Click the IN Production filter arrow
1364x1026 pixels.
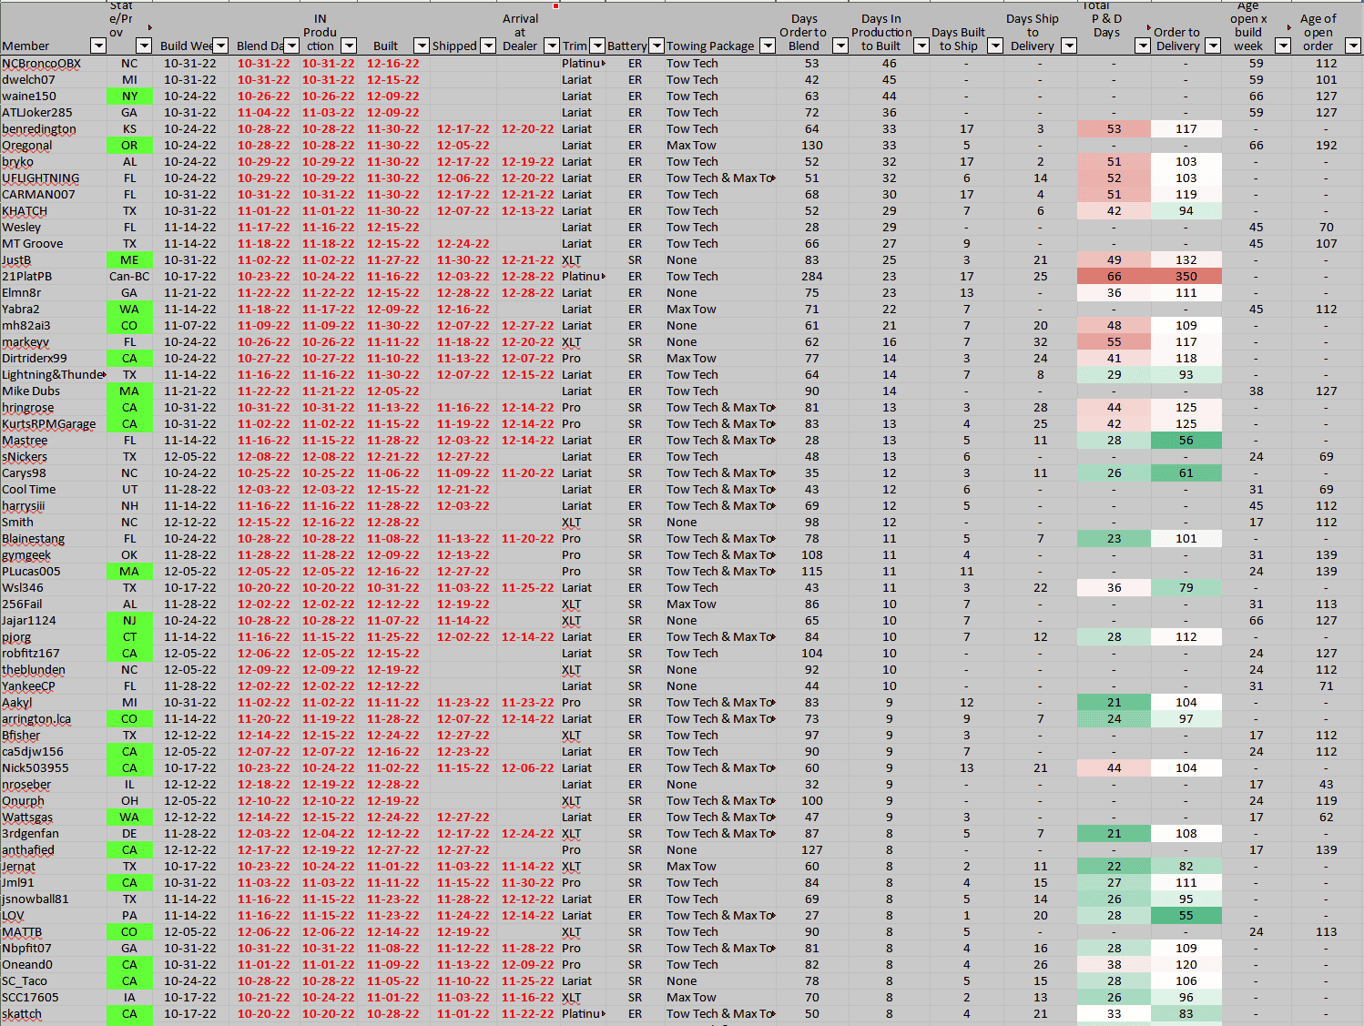pyautogui.click(x=349, y=46)
